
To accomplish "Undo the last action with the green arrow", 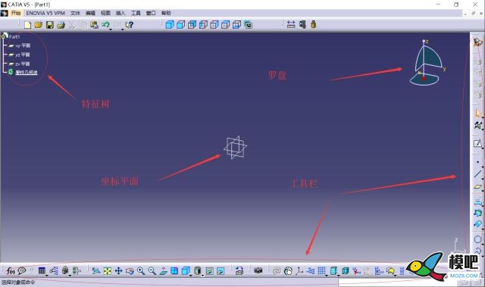I will tap(105, 24).
